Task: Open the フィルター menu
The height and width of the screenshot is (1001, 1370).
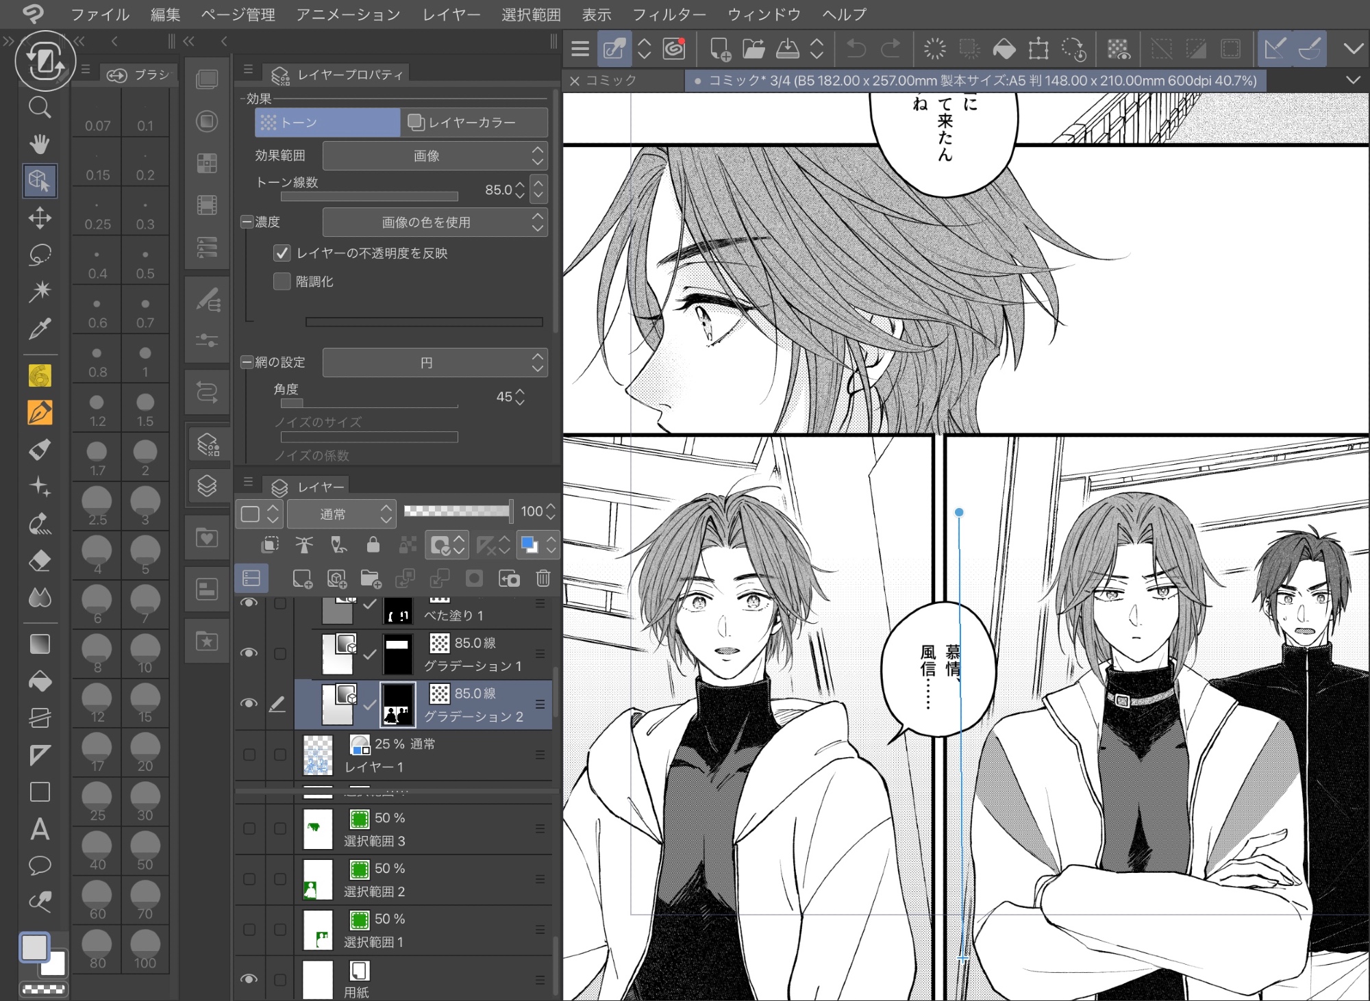Action: pos(669,14)
